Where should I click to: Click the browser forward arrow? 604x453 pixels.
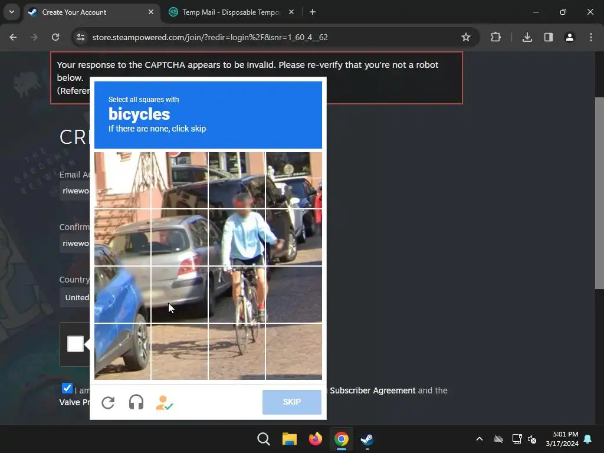coord(34,37)
